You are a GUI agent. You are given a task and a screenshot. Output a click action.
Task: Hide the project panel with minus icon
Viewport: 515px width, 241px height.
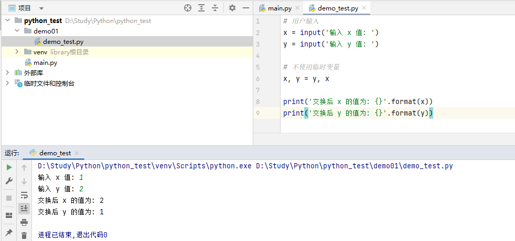click(246, 8)
